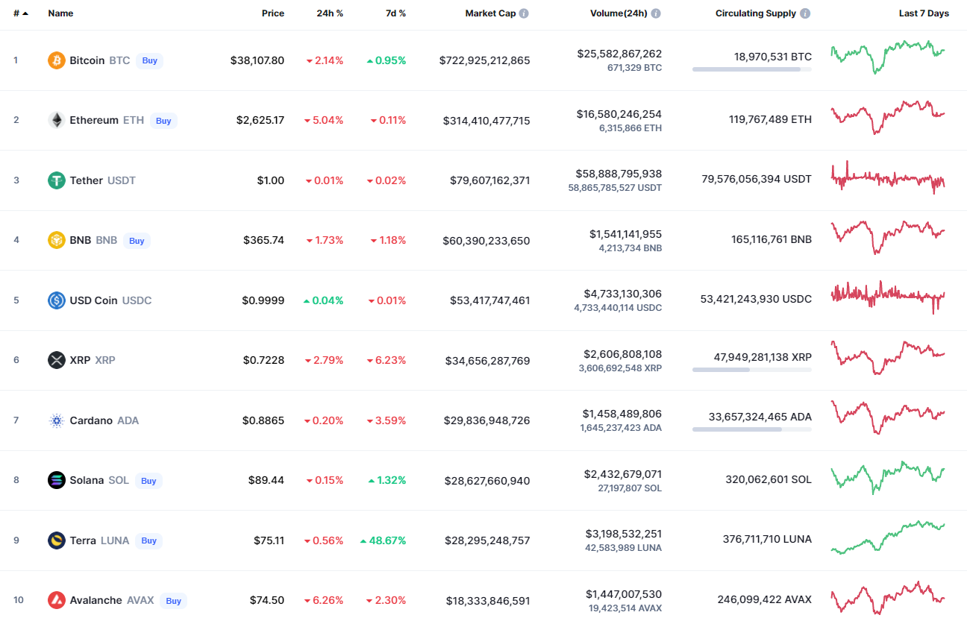
Task: Click the Tether coin icon
Action: point(57,180)
